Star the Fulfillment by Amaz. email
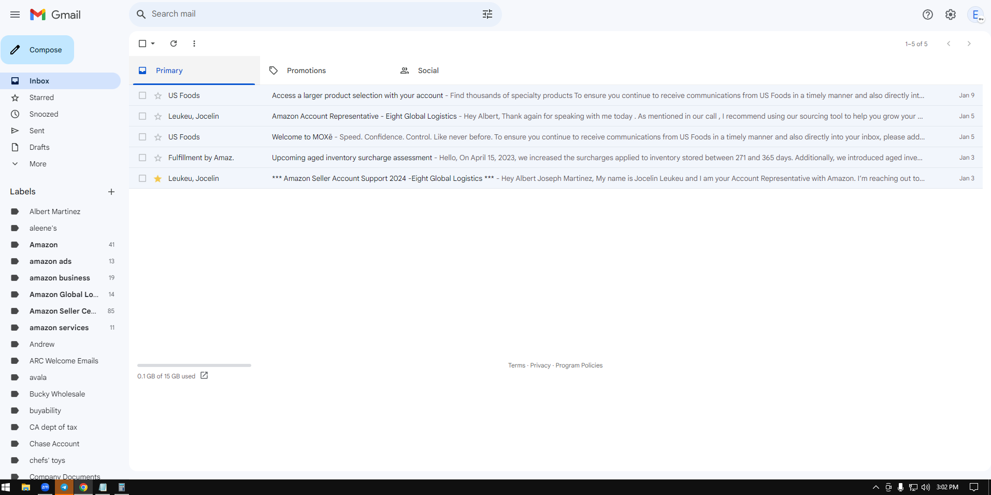 pyautogui.click(x=158, y=158)
